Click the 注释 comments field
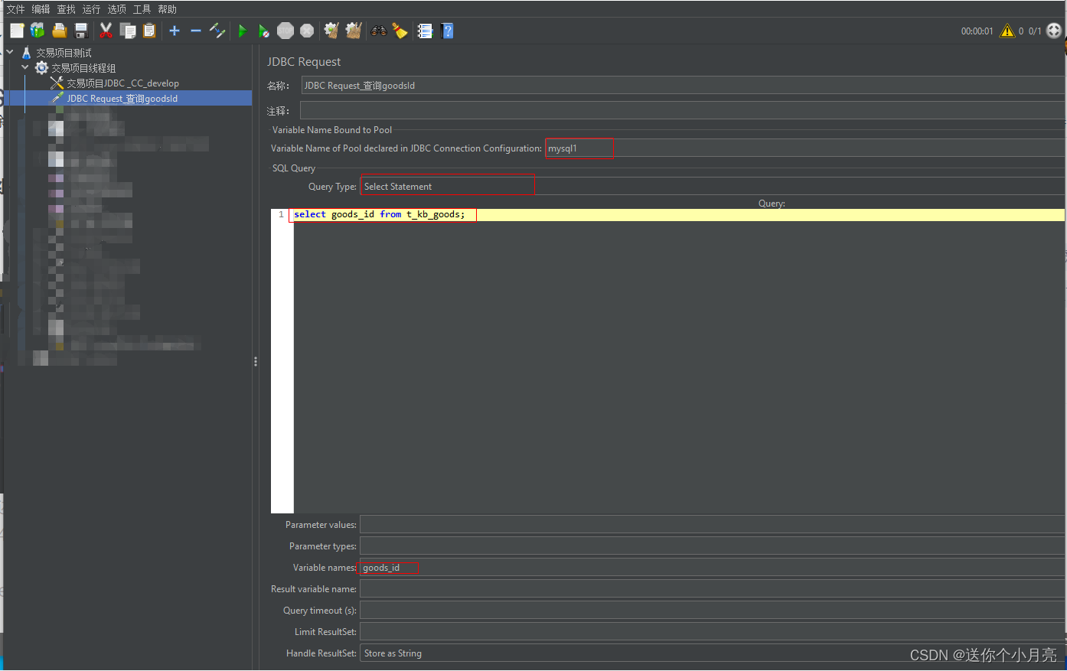 click(682, 110)
